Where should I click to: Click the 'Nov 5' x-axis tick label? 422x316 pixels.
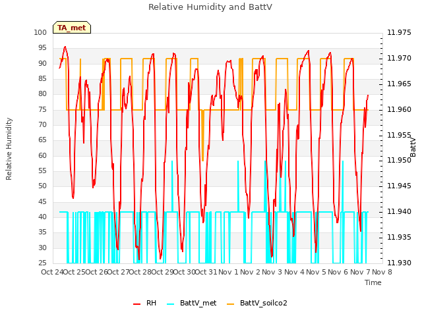click(x=316, y=272)
